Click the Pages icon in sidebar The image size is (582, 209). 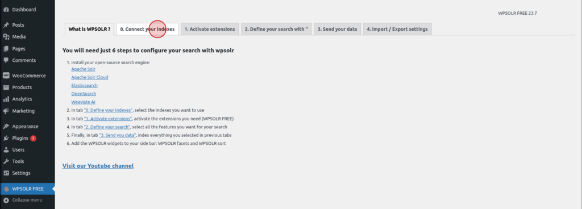[x=6, y=48]
